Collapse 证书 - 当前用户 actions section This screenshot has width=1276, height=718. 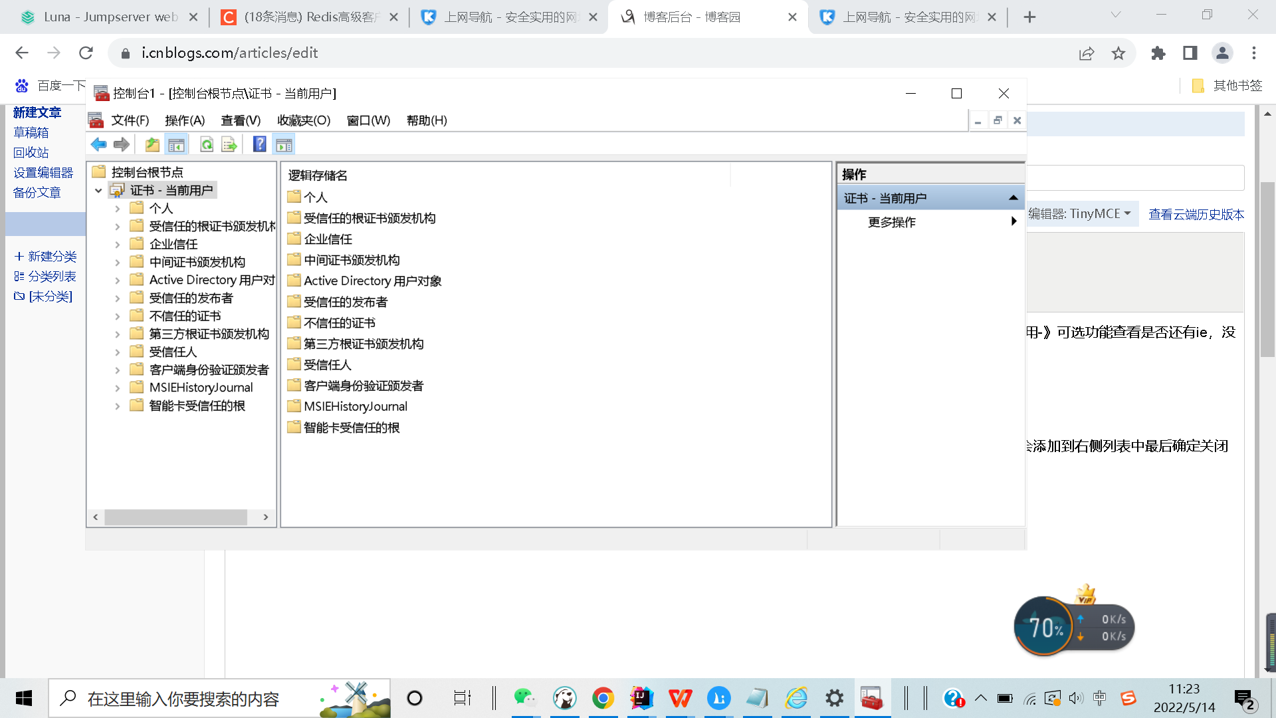coord(1013,198)
